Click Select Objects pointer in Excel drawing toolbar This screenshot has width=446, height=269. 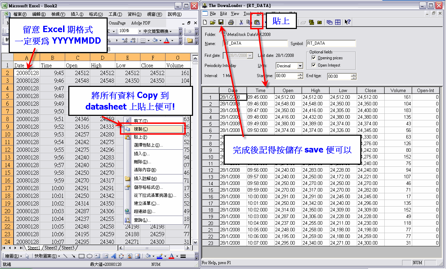(27, 256)
